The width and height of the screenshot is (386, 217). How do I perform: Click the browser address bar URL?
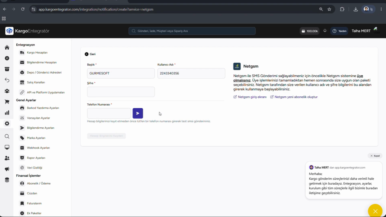96,9
